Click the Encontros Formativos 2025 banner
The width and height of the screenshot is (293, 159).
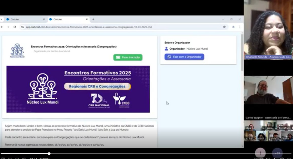[x=78, y=89]
